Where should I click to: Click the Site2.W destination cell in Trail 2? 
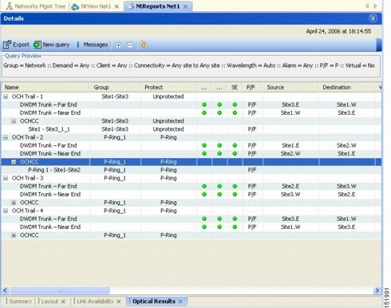346,145
